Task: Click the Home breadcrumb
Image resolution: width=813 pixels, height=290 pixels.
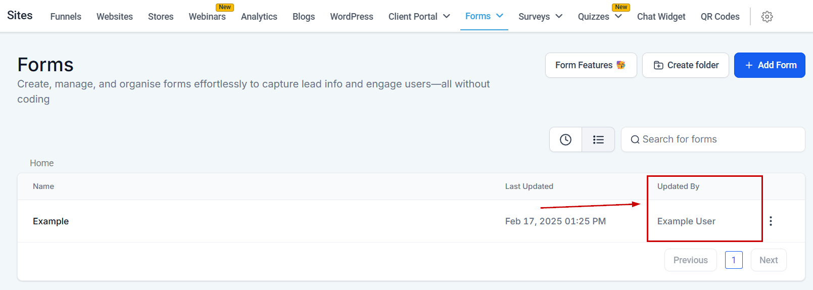Action: click(41, 163)
